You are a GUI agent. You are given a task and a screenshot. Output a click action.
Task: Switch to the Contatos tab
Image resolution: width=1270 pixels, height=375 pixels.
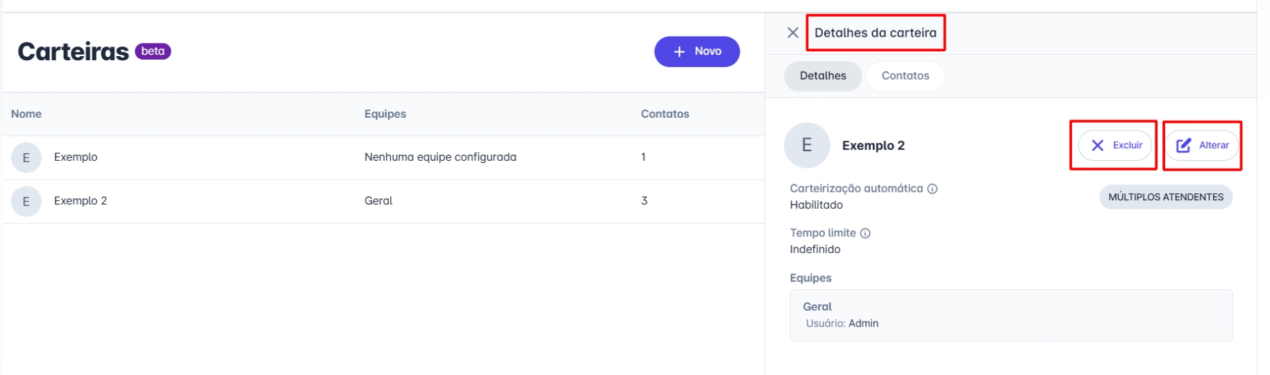[905, 76]
